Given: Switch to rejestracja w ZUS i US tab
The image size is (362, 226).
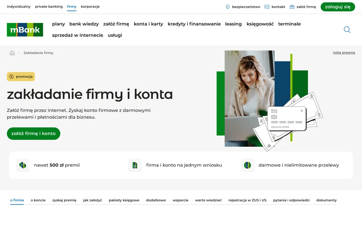Looking at the screenshot, I should (247, 200).
